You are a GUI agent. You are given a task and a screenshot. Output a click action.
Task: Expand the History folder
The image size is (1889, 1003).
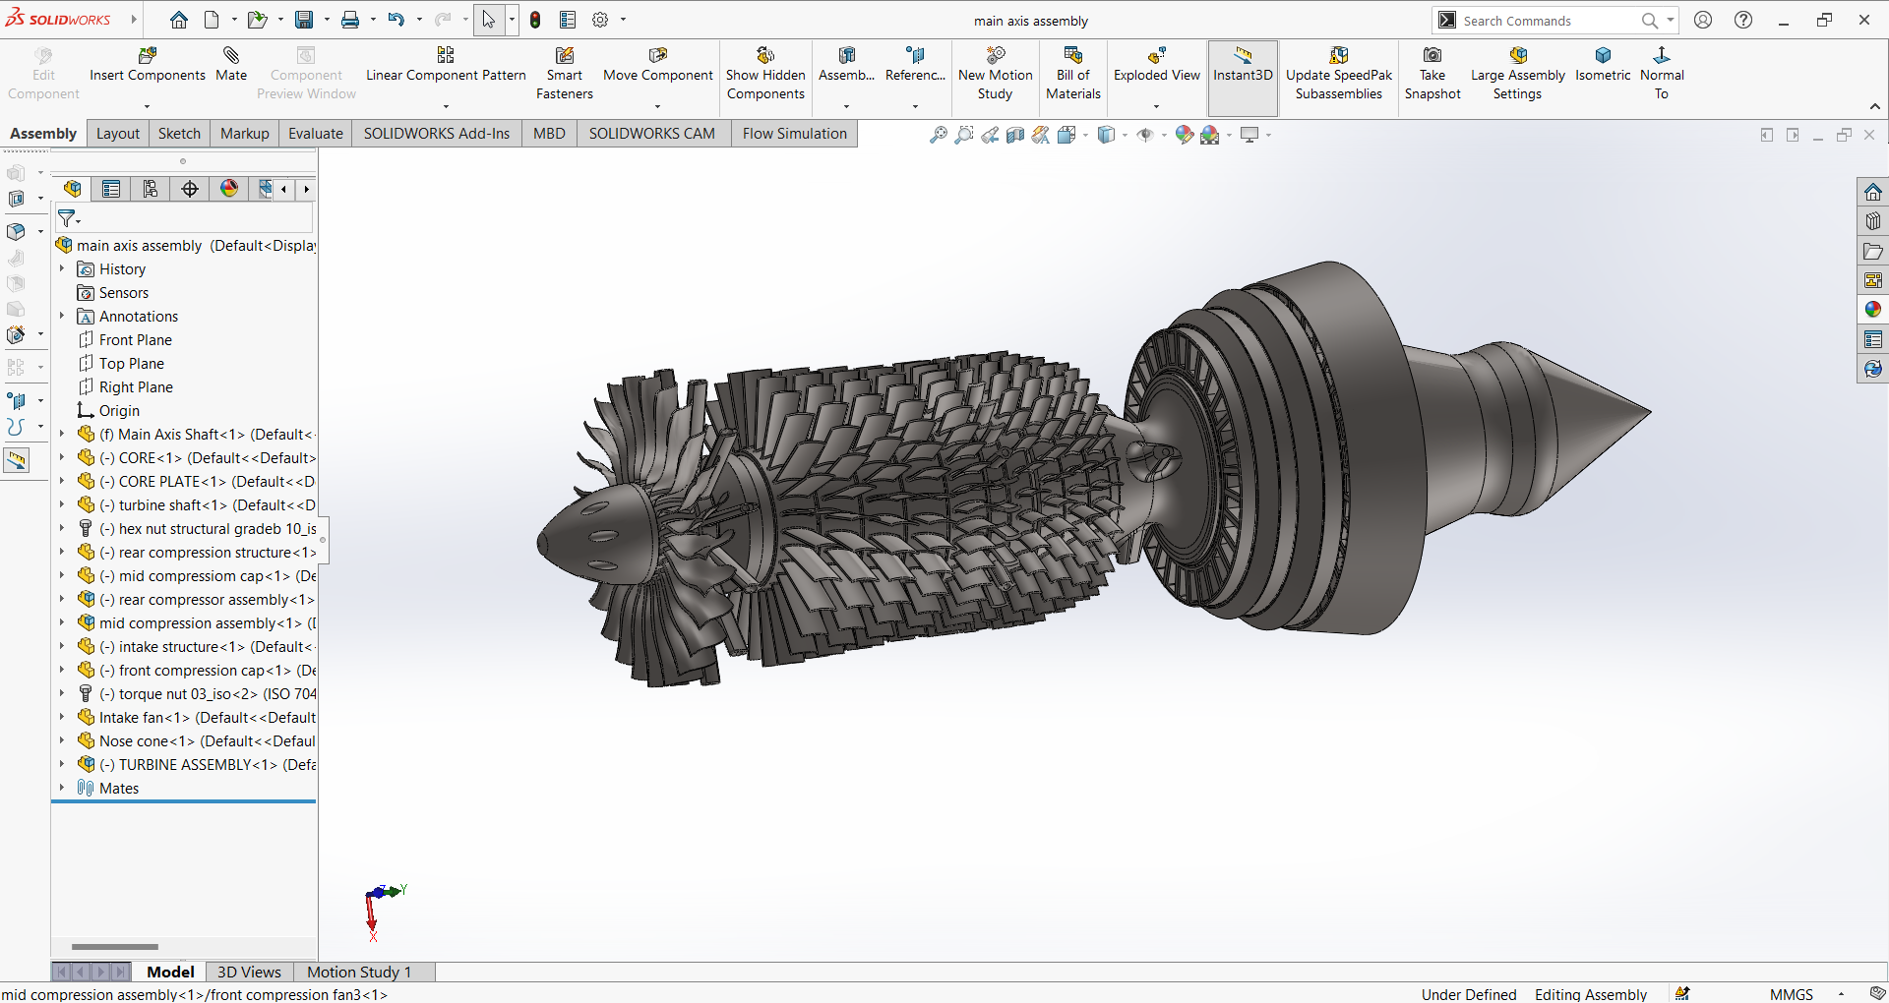pos(62,268)
